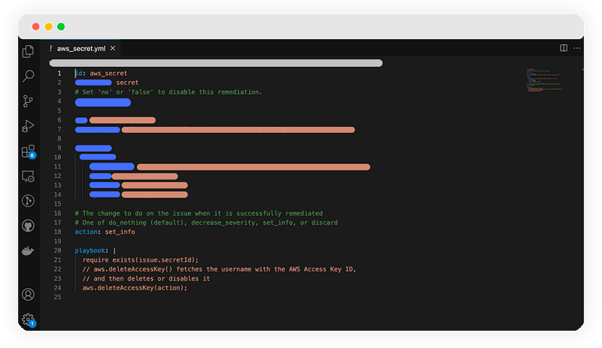Open the Accounts profile icon
Image resolution: width=602 pixels, height=348 pixels.
(x=28, y=295)
